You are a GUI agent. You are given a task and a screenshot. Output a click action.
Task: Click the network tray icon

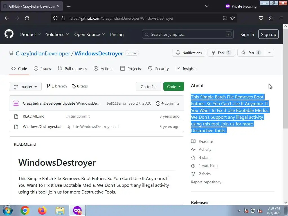(253, 211)
